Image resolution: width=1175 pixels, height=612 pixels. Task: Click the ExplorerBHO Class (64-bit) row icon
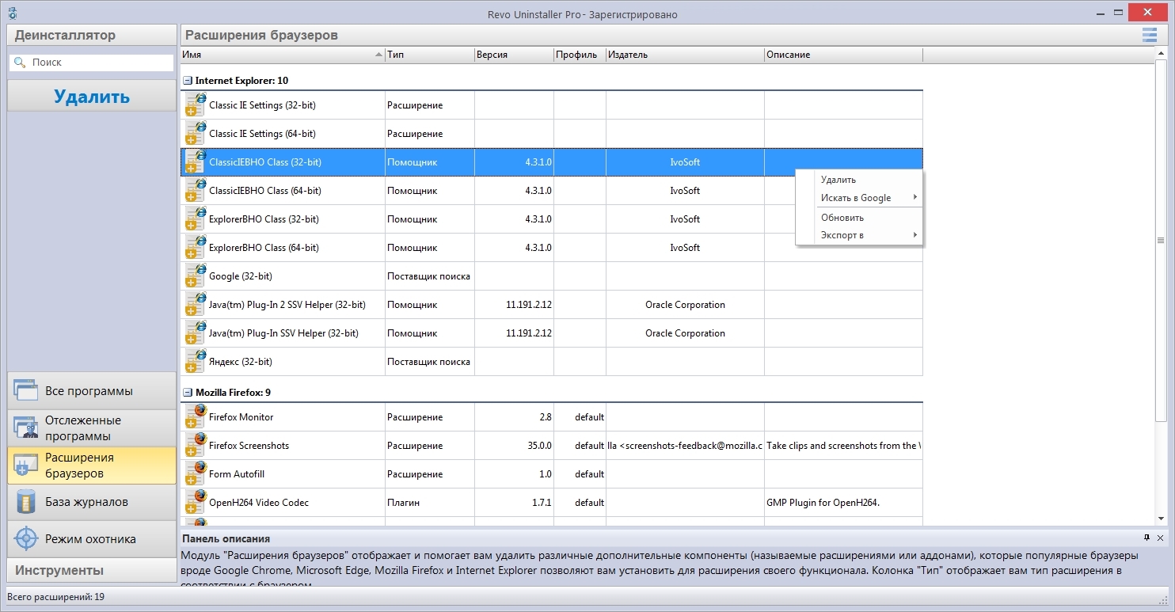click(195, 247)
